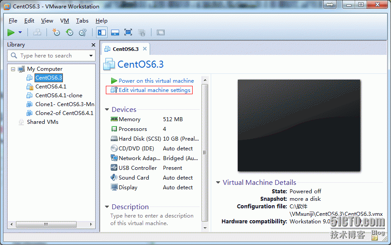Viewport: 391px width, 245px height.
Task: Click summary pane scroll up arrow
Action: [x=205, y=80]
